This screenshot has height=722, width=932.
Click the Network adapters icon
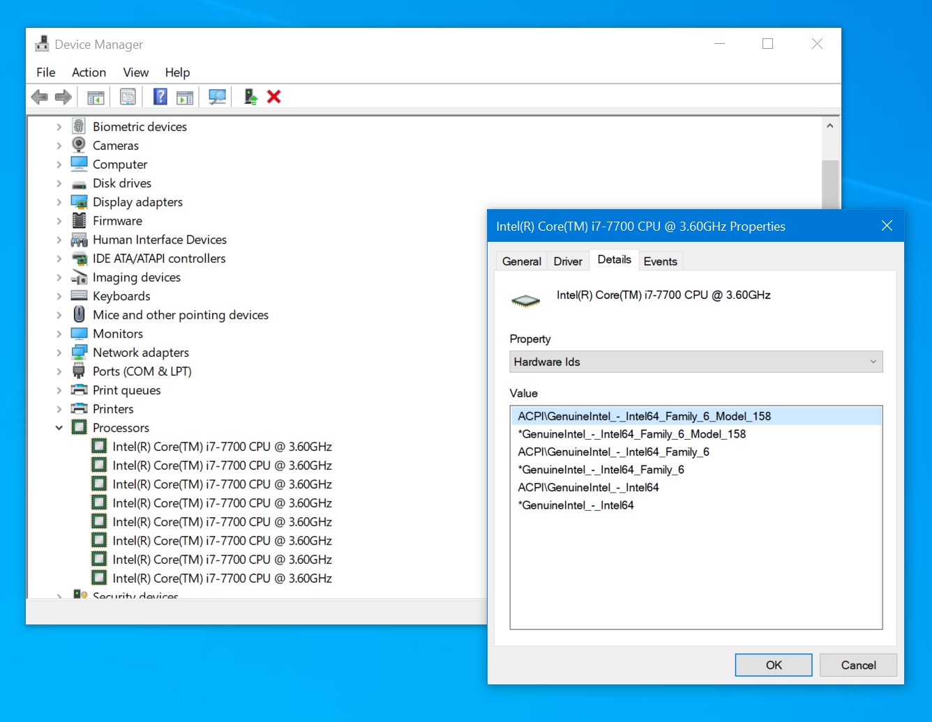(79, 353)
